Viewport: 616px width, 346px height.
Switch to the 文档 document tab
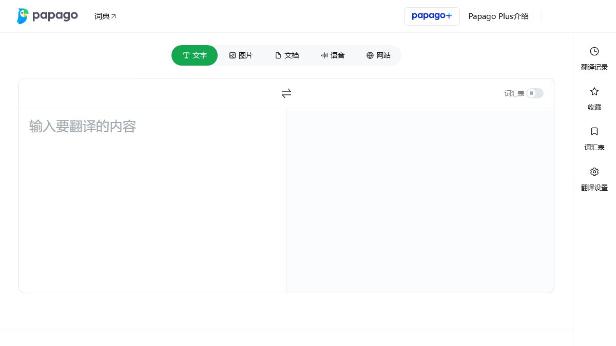287,55
